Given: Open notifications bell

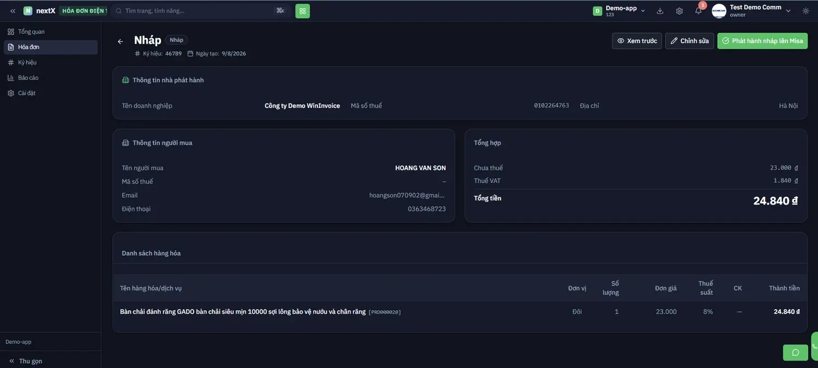Looking at the screenshot, I should click(x=699, y=11).
